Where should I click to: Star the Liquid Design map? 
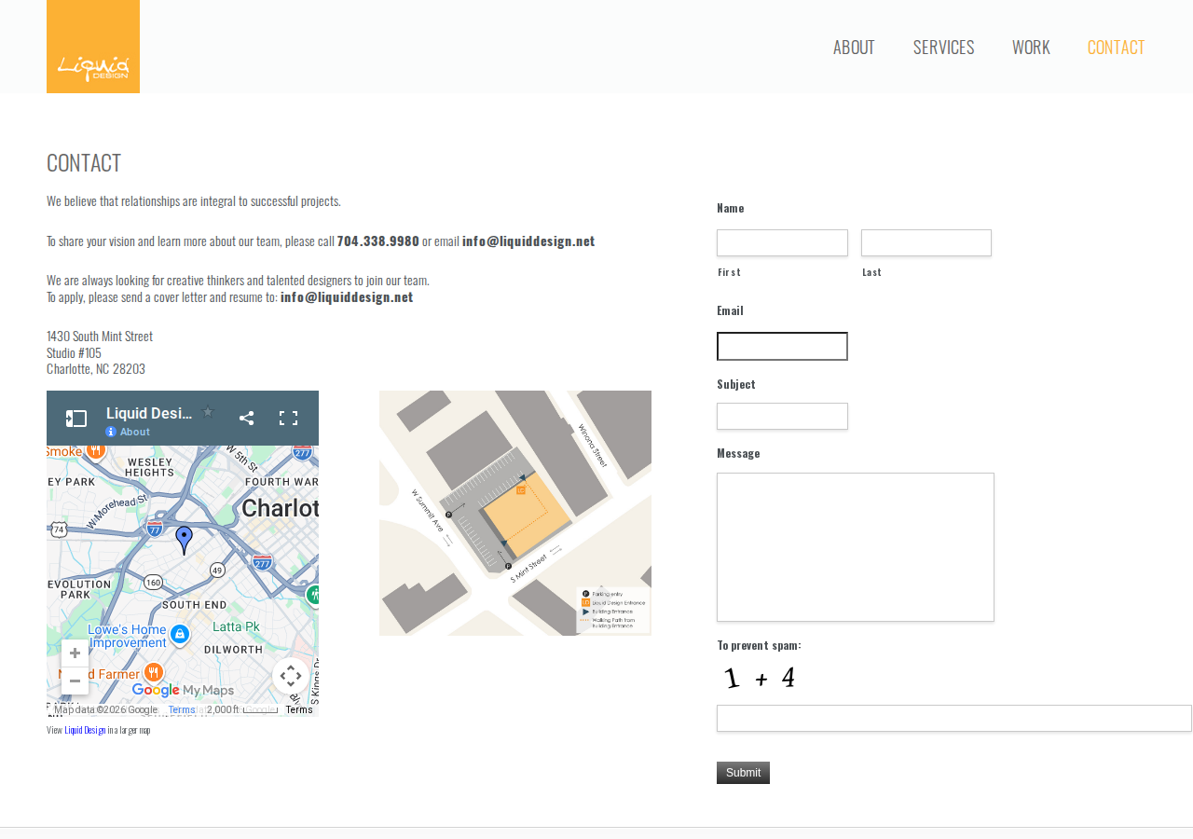[x=208, y=411]
